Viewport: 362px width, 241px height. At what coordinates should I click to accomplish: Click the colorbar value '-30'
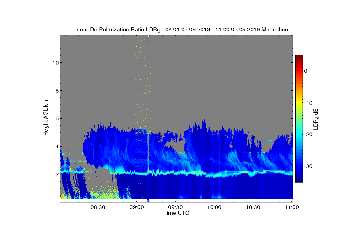308,167
